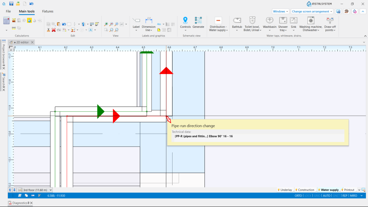Screen dimensions: 368x207
Task: Select the Sink fixture icon
Action: (294, 20)
